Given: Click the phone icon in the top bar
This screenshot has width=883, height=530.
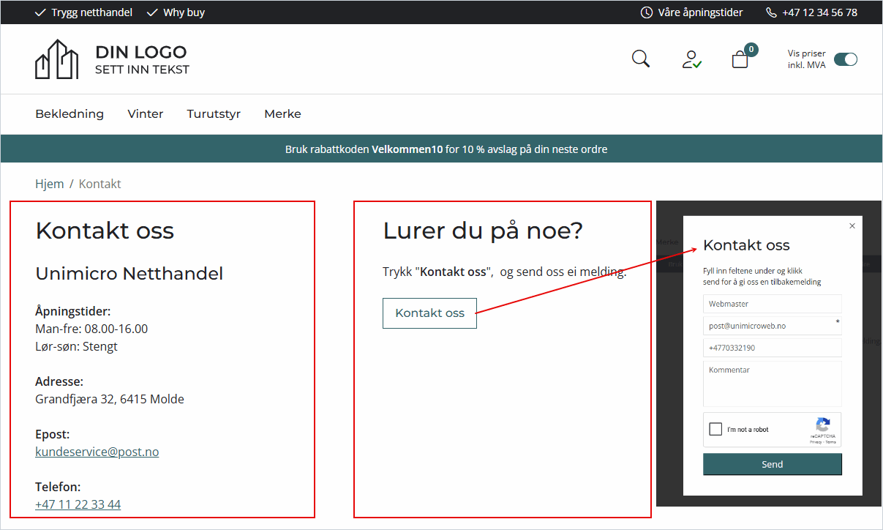Looking at the screenshot, I should click(770, 12).
